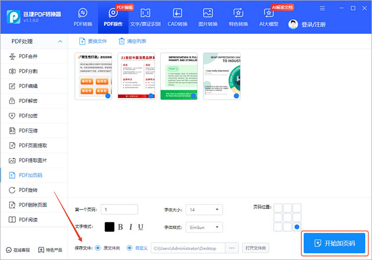
Task: Select PDF阅读 in the sidebar
Action: 34,220
